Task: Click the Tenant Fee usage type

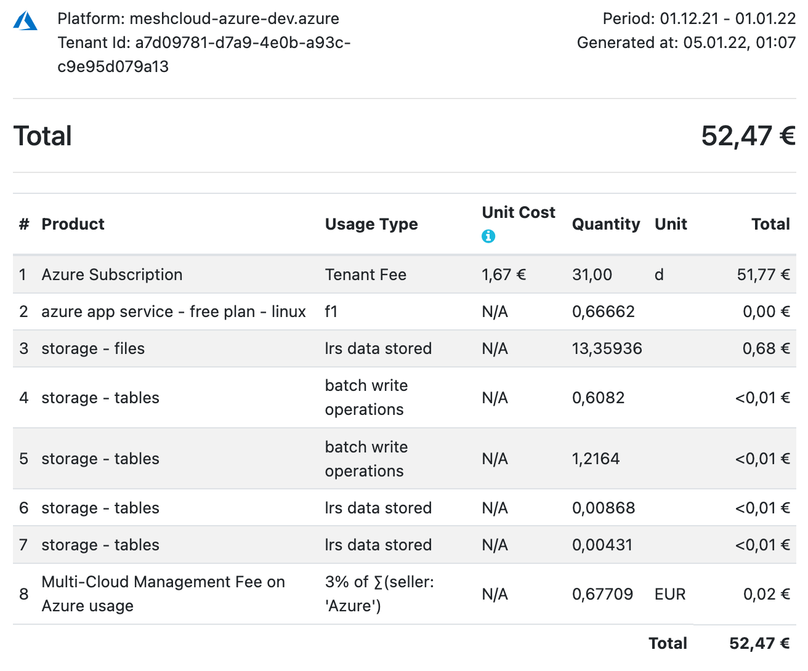Action: pos(366,275)
